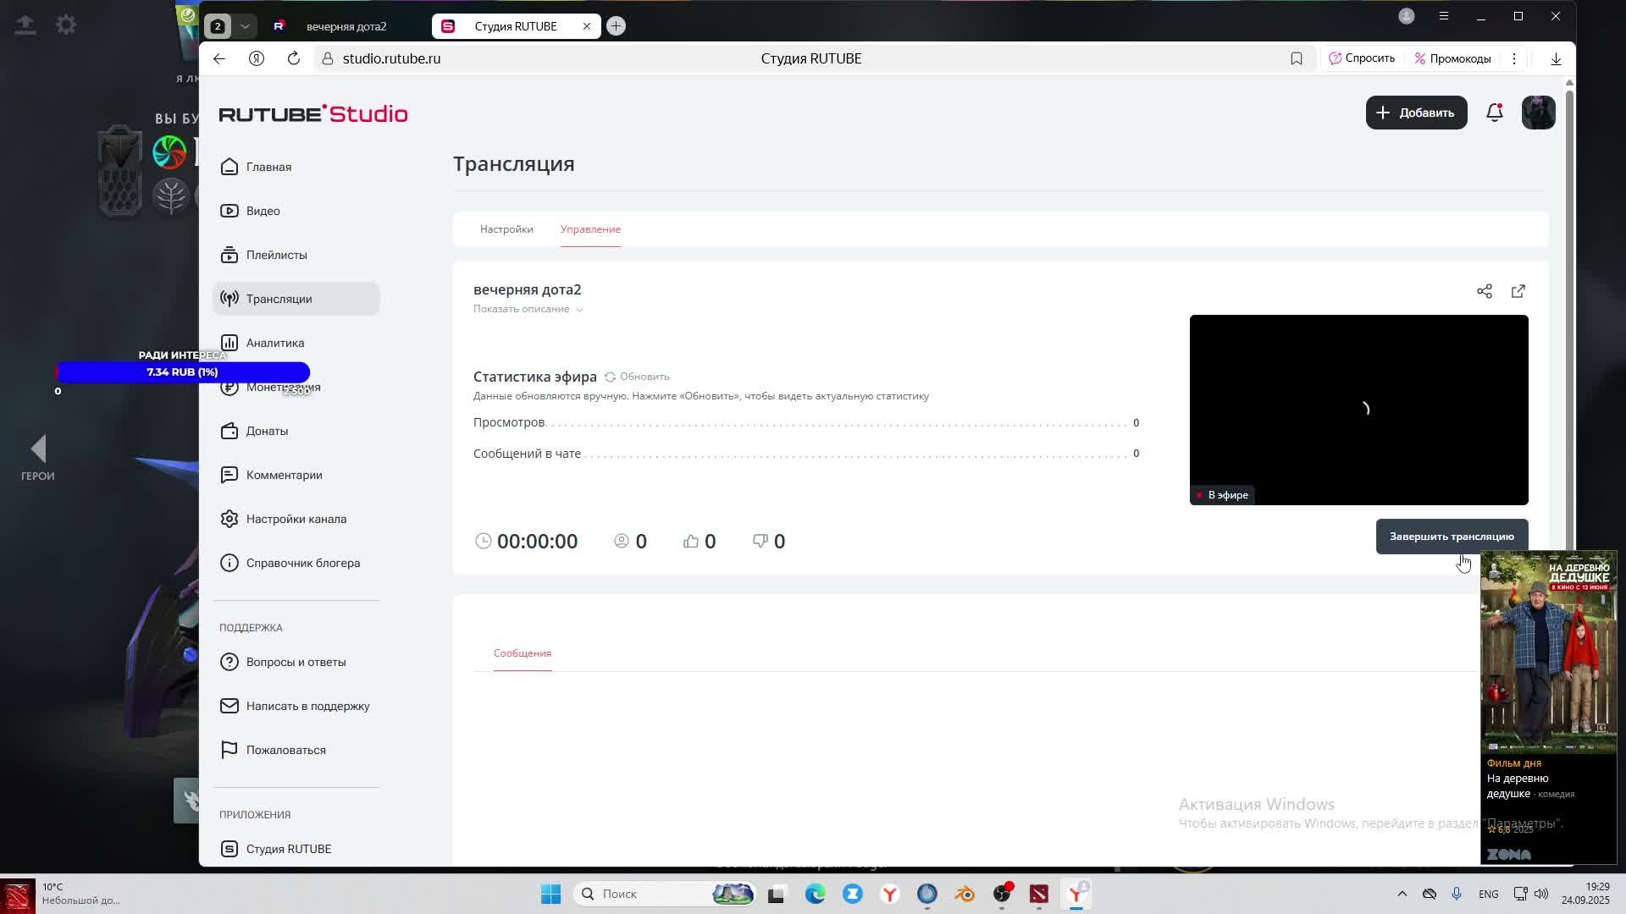This screenshot has height=914, width=1626.
Task: Click the Завершить трансляцию button
Action: [x=1451, y=537]
